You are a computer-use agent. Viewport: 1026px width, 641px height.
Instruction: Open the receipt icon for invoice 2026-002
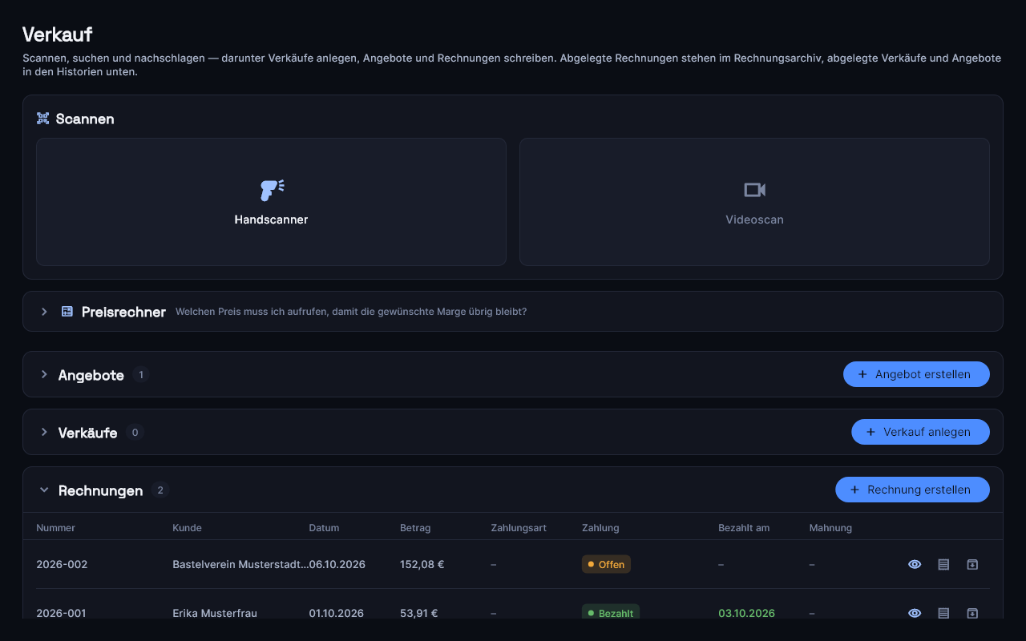pyautogui.click(x=943, y=564)
